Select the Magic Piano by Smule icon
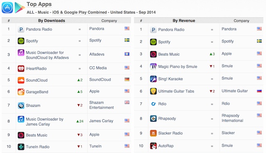 click(x=153, y=66)
